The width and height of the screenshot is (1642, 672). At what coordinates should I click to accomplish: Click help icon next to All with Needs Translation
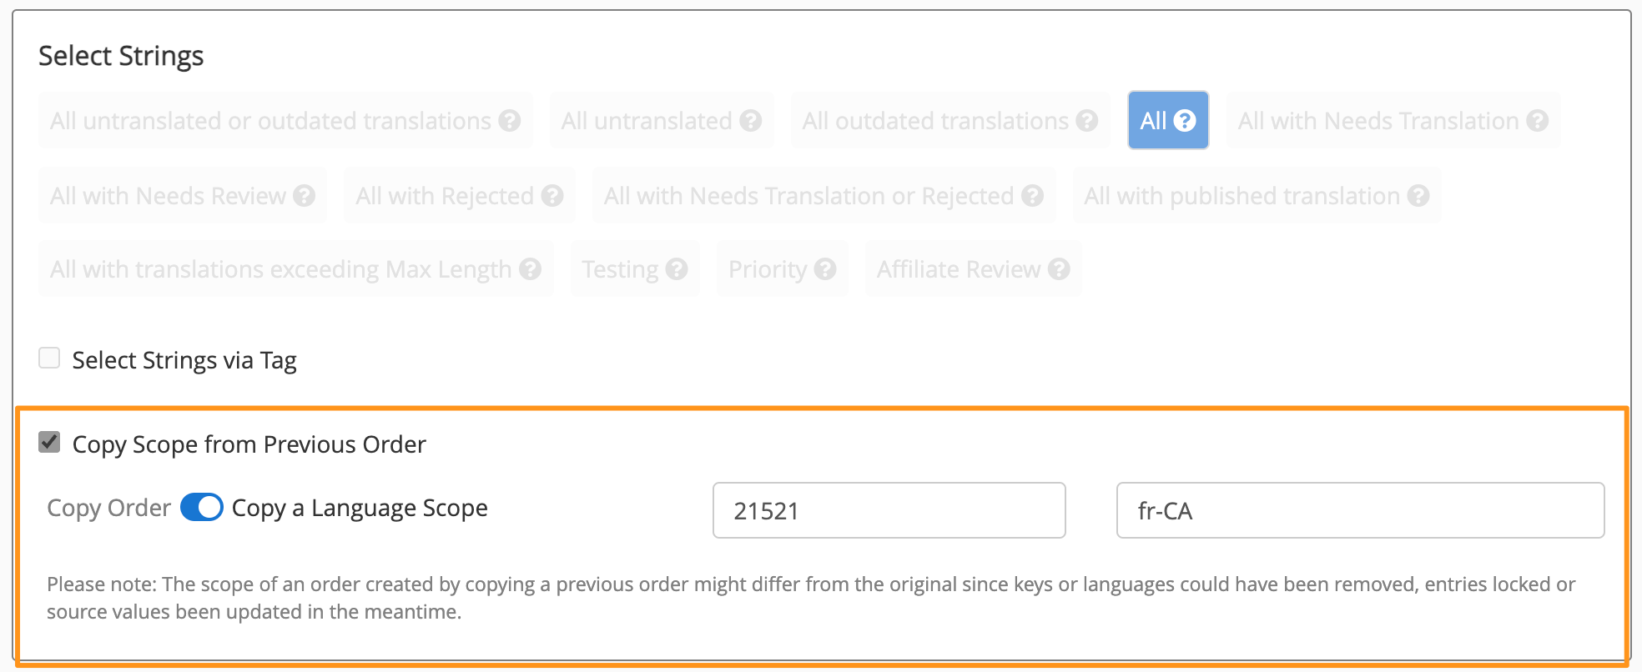click(1538, 121)
